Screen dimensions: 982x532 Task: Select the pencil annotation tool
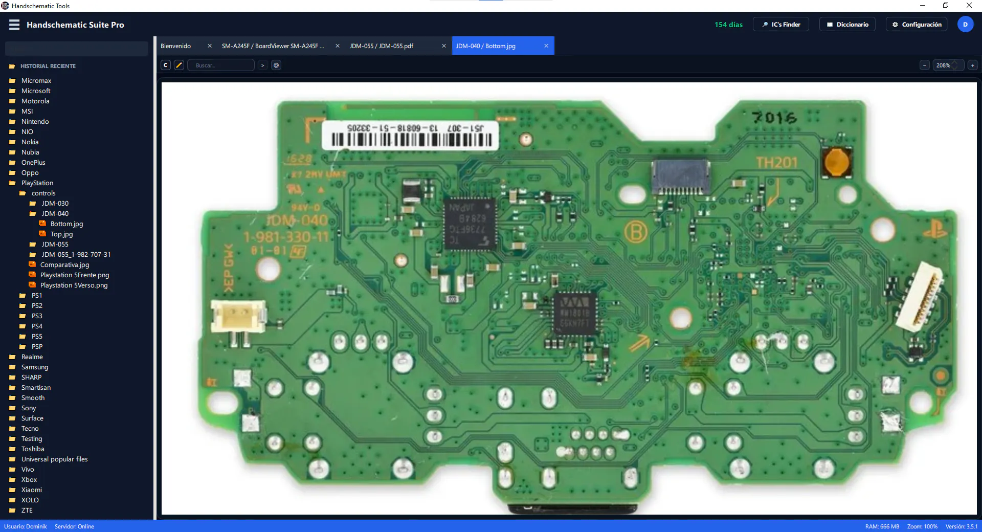(179, 65)
